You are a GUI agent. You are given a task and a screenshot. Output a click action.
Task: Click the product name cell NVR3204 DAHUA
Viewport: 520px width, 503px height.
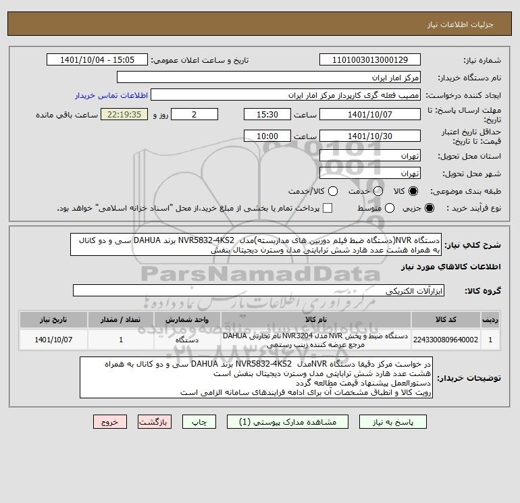click(316, 340)
